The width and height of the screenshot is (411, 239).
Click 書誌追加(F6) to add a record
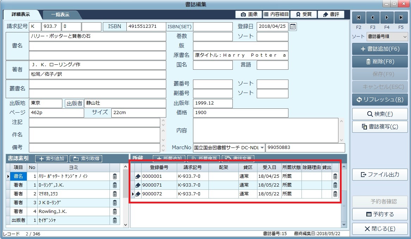point(380,49)
